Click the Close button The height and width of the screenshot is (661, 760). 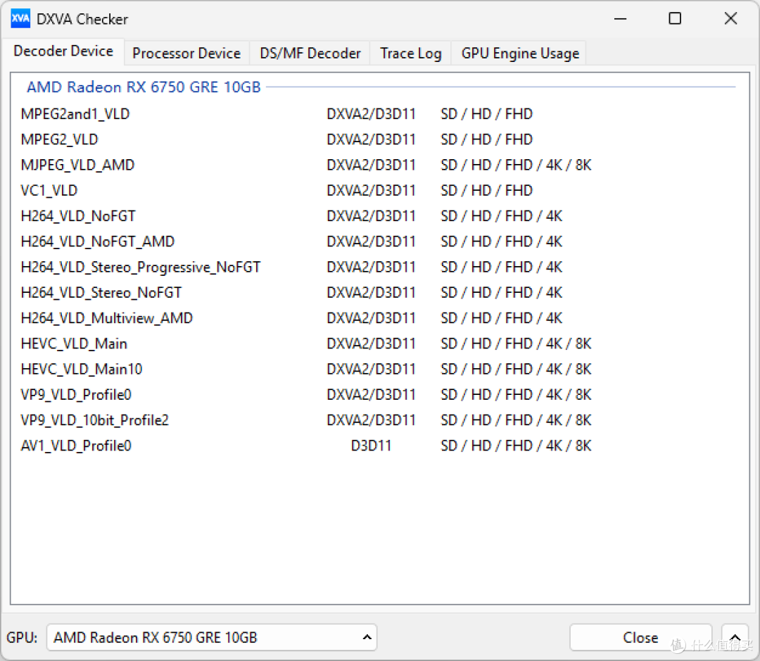pyautogui.click(x=640, y=637)
